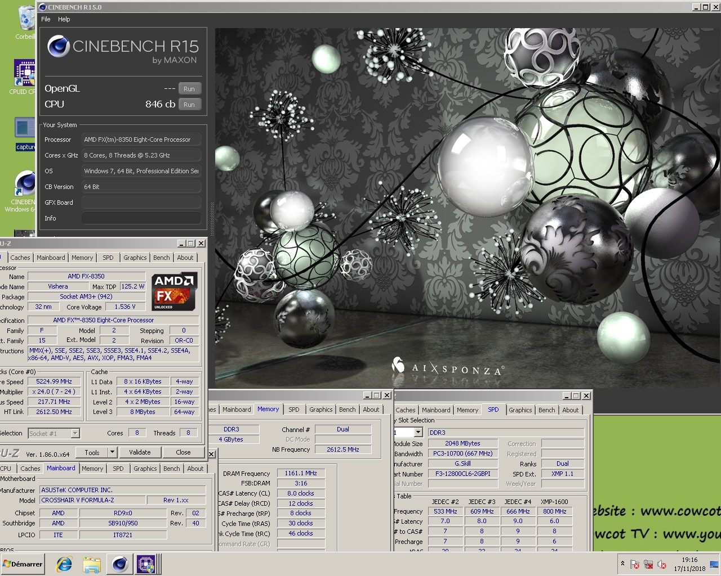Viewport: 721px width, 576px height.
Task: Run the CPU benchmark
Action: [x=189, y=105]
